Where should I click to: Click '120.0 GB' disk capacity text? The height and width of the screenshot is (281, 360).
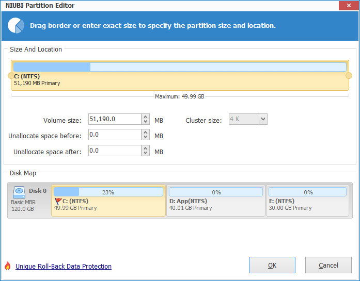23,209
